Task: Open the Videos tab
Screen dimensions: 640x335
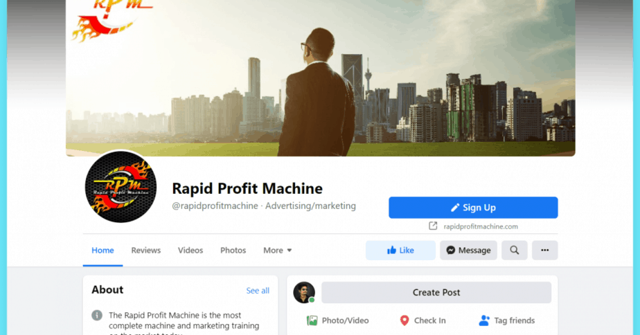Action: click(x=190, y=250)
